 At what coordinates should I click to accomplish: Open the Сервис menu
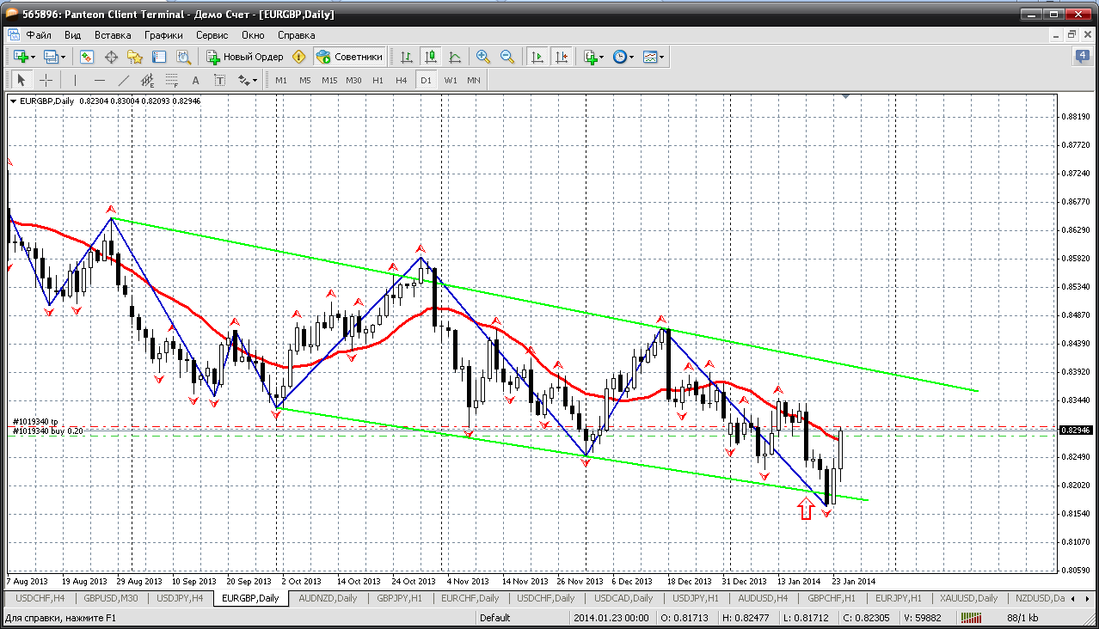(212, 35)
